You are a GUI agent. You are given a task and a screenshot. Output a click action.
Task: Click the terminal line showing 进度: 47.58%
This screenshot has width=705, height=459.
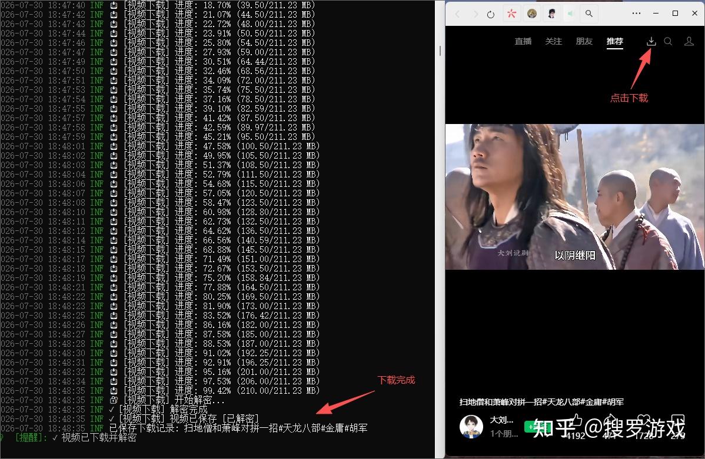pyautogui.click(x=159, y=146)
